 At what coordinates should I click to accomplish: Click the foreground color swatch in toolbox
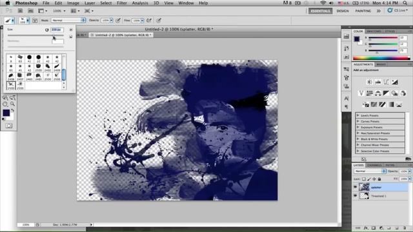pyautogui.click(x=6, y=113)
